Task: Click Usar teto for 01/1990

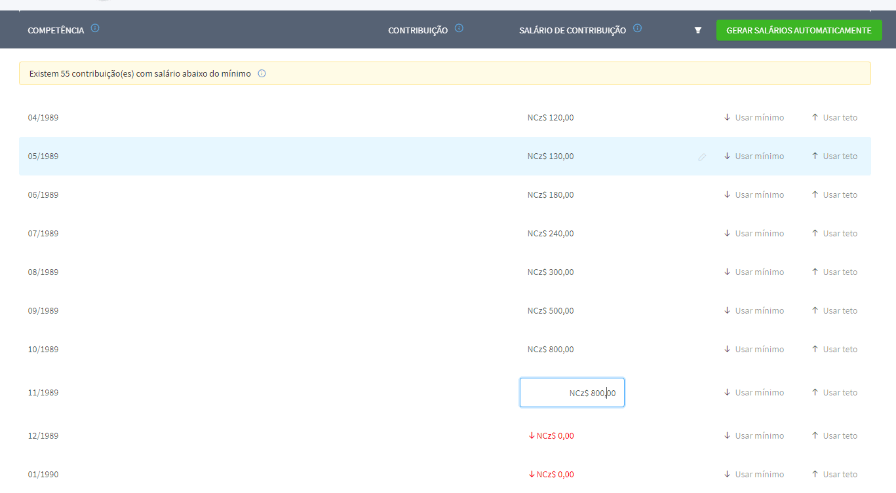Action: click(834, 475)
